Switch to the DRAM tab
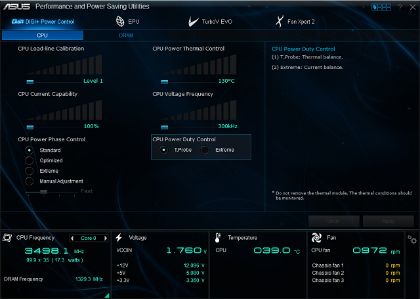 pos(125,35)
